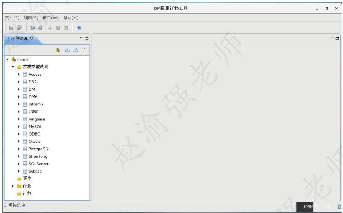Click the new project colored-balls icon
The image size is (343, 213).
[x=58, y=50]
